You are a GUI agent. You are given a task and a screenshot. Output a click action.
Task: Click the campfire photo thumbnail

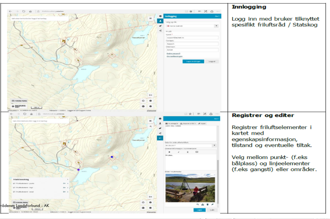pos(190,188)
